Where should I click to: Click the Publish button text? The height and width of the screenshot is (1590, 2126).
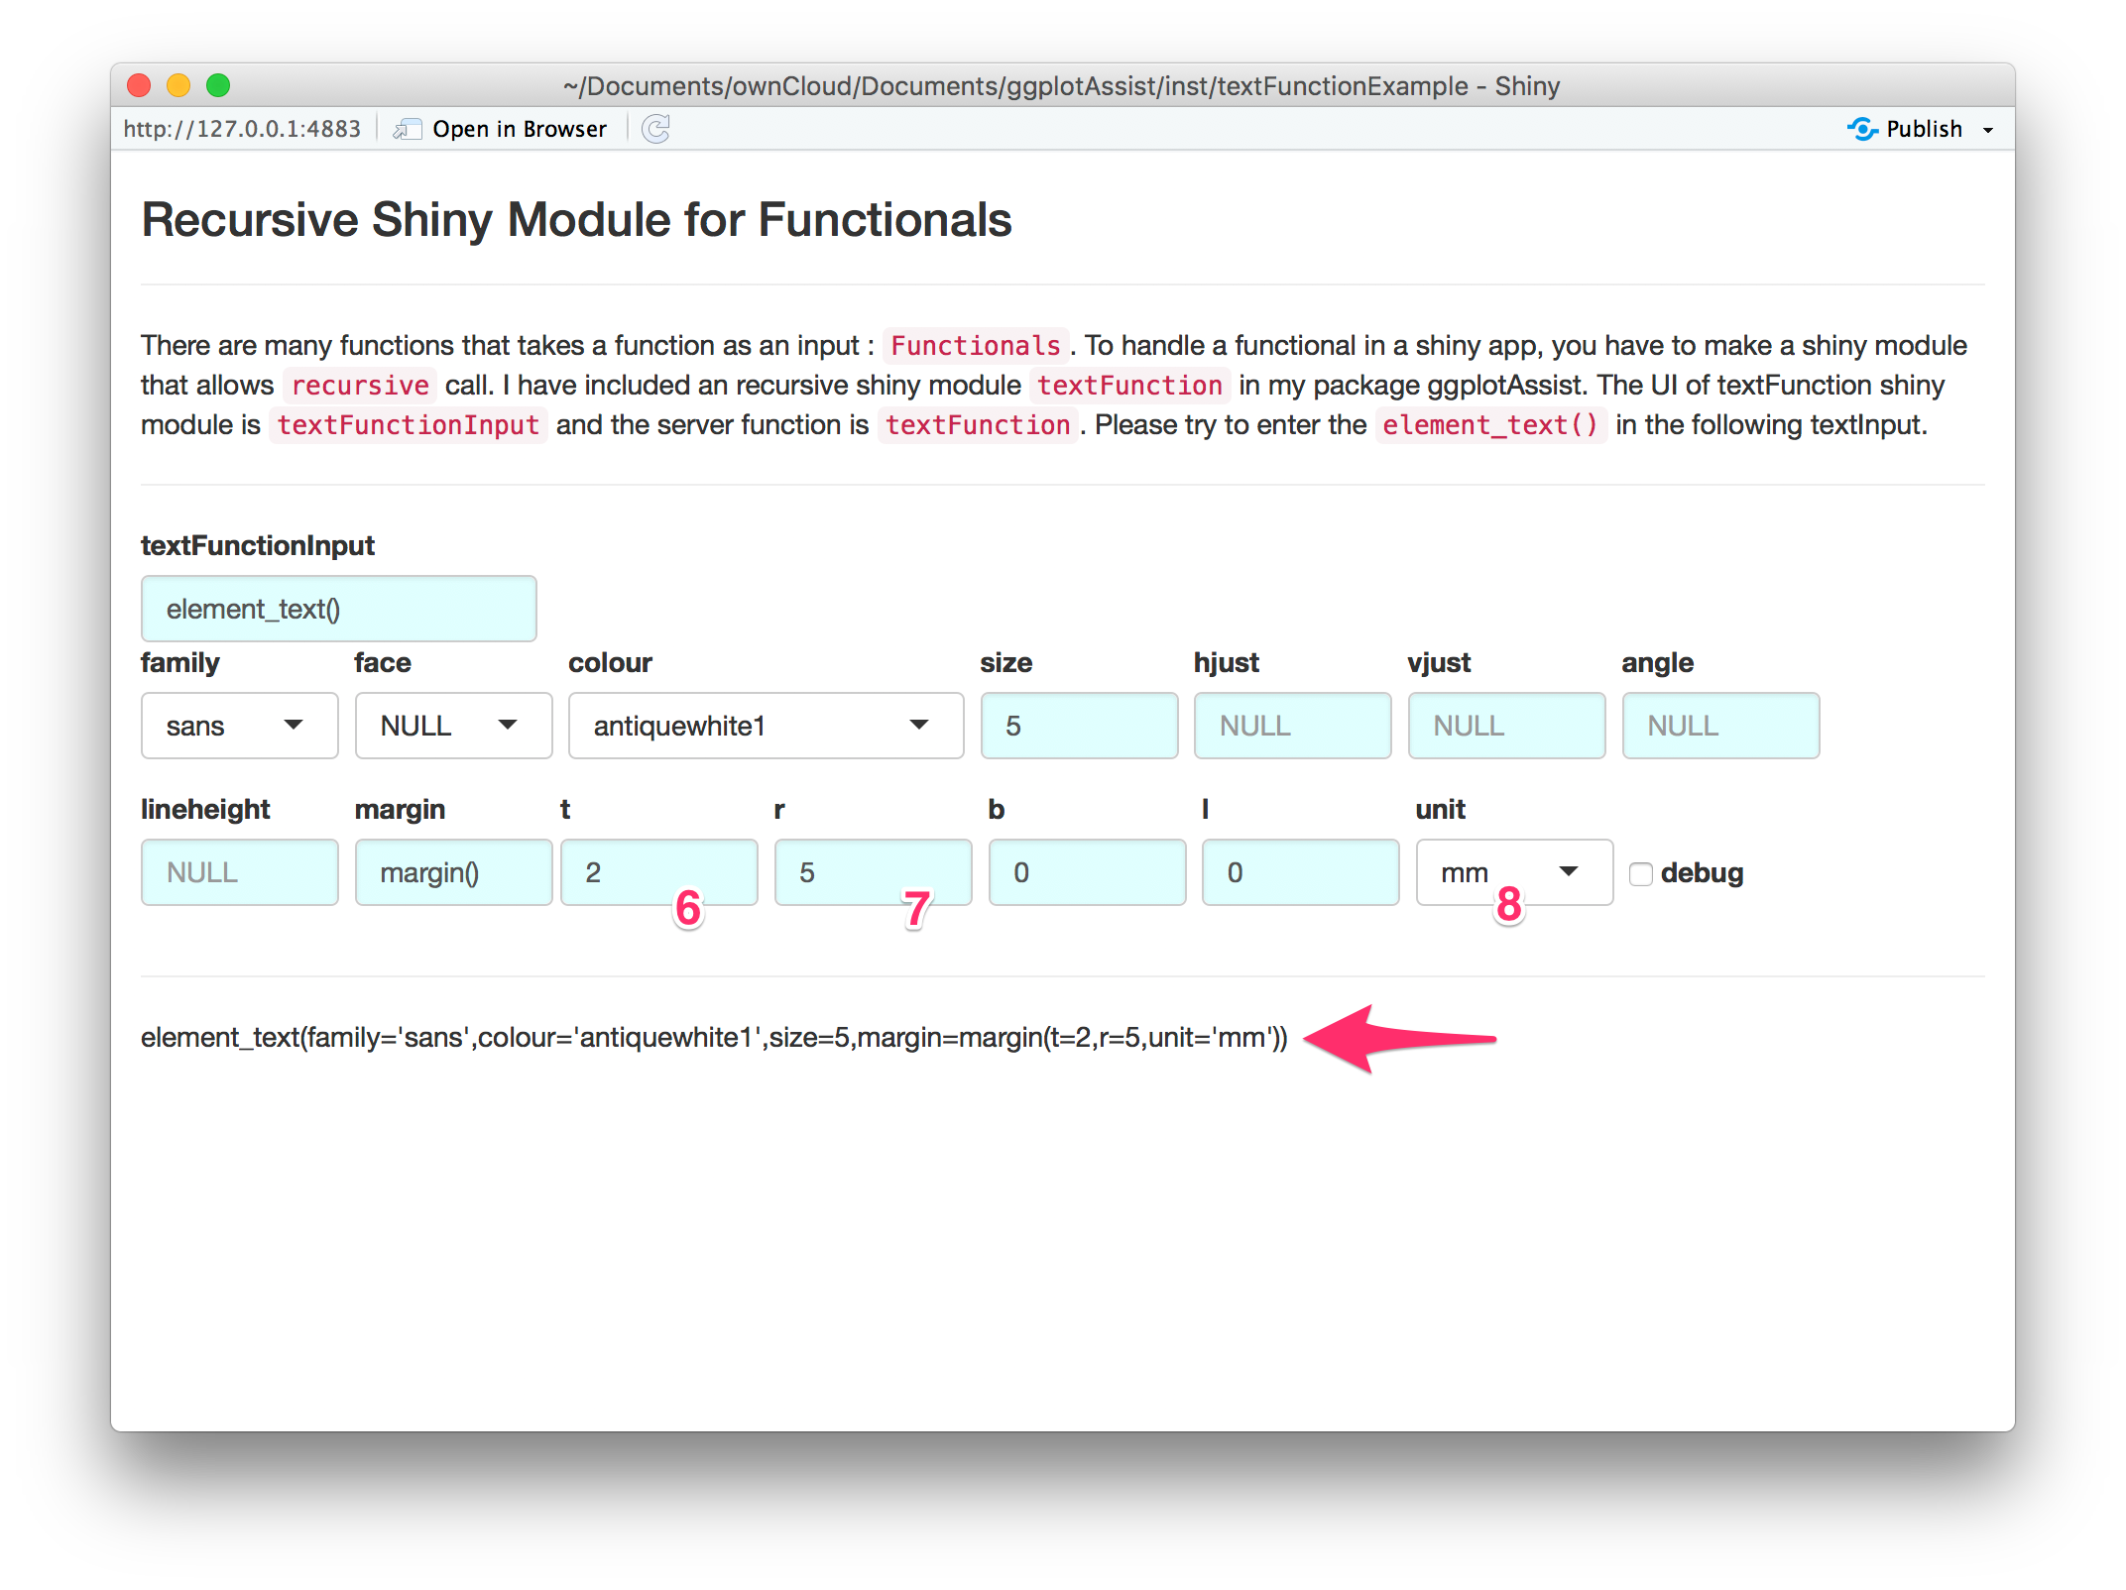(1924, 129)
